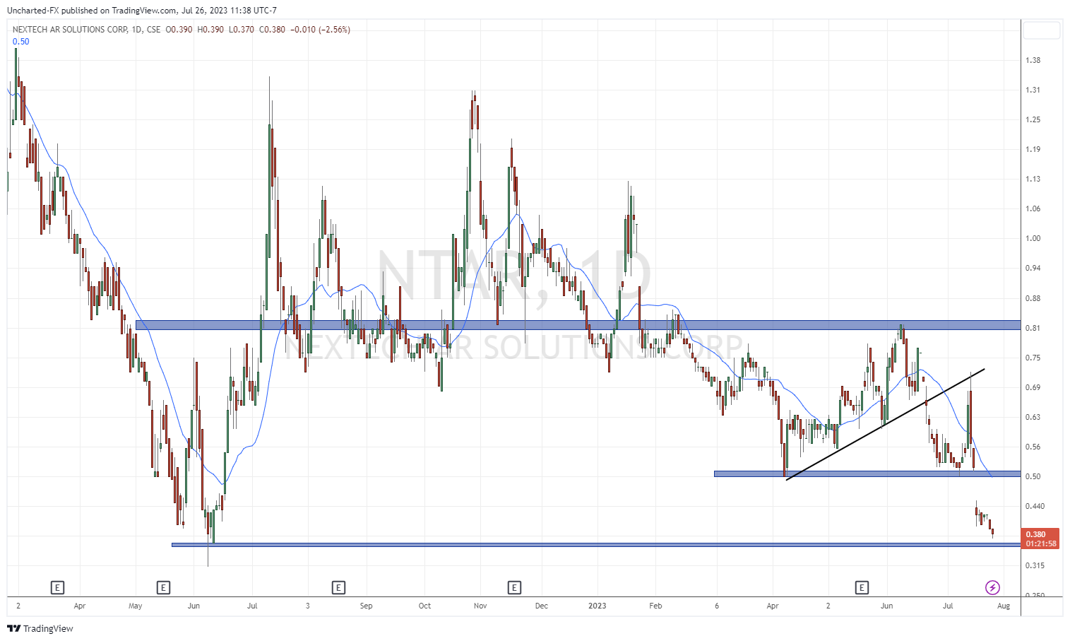Screen dimensions: 1070x641
Task: Open the earnings marker E between May and Jun 2022
Action: point(163,587)
